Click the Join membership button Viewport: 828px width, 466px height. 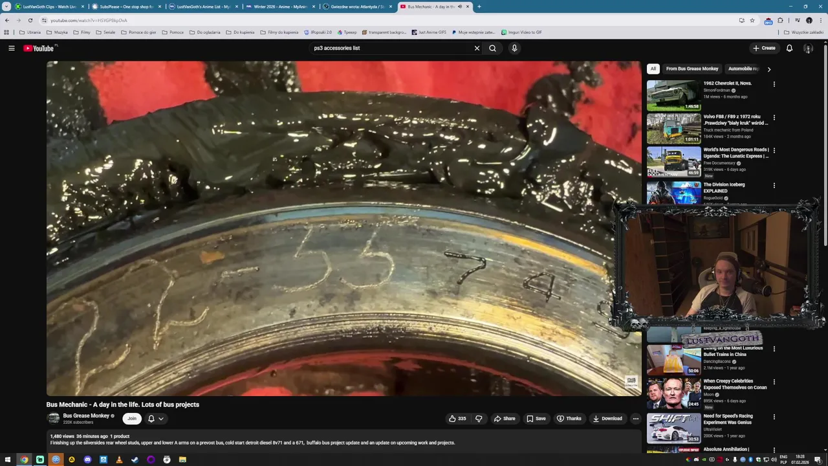(132, 419)
